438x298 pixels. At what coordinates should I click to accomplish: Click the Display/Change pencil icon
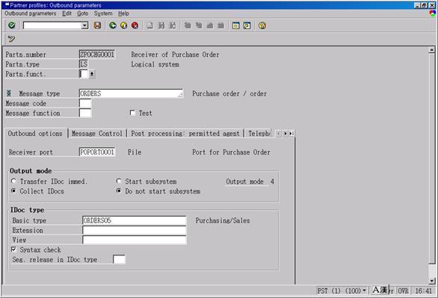pos(11,39)
